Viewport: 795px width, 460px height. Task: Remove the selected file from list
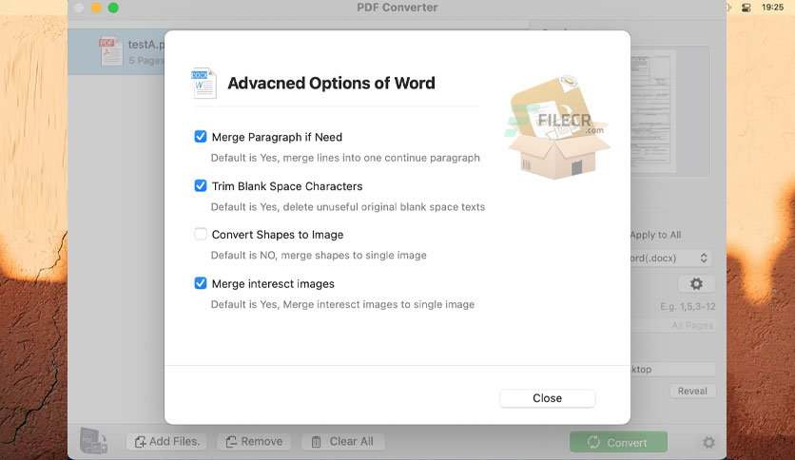point(254,442)
